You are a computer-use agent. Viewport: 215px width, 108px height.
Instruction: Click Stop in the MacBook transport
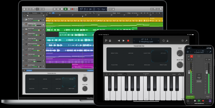point(62,9)
